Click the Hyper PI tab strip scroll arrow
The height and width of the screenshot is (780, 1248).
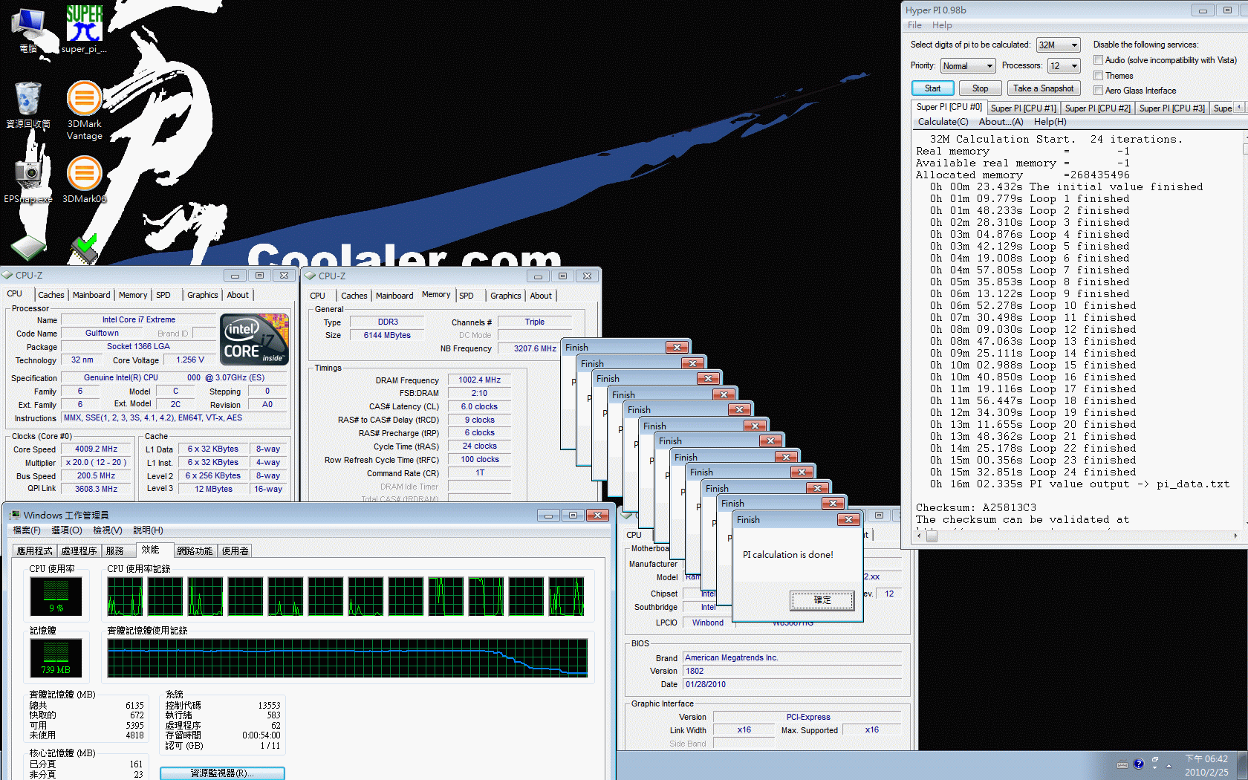1238,107
